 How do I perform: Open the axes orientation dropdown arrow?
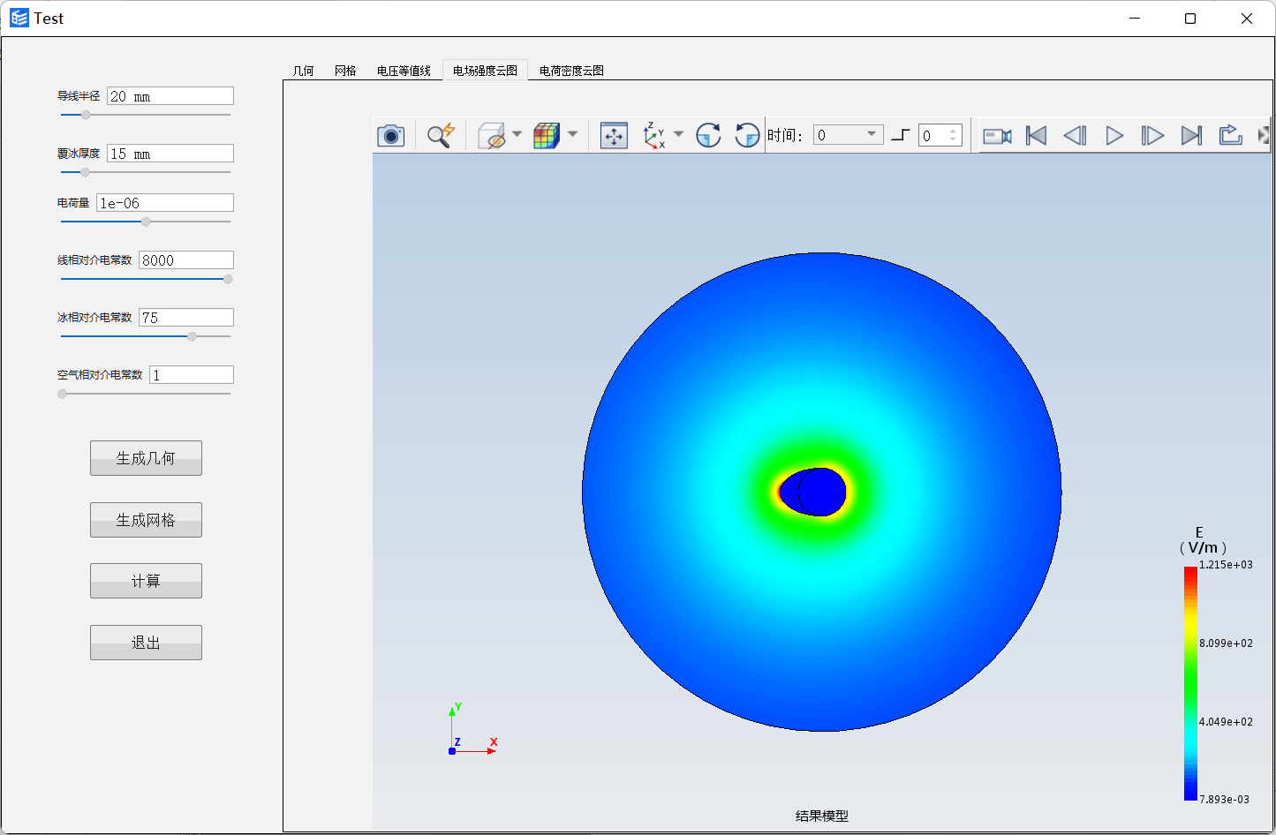click(678, 134)
